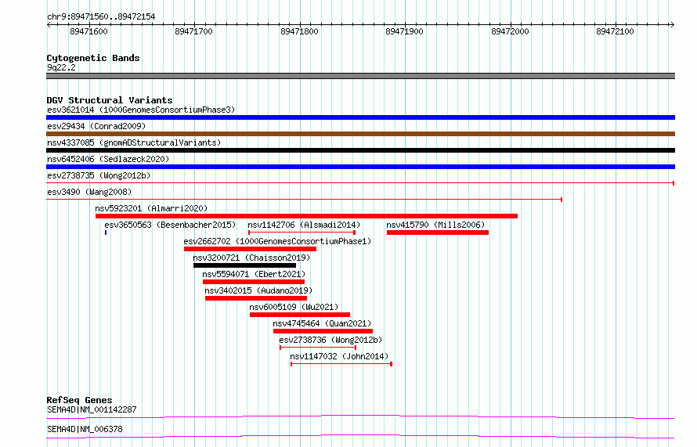Open nsv6005109 (Wu2021) label
The height and width of the screenshot is (447, 697).
click(294, 307)
